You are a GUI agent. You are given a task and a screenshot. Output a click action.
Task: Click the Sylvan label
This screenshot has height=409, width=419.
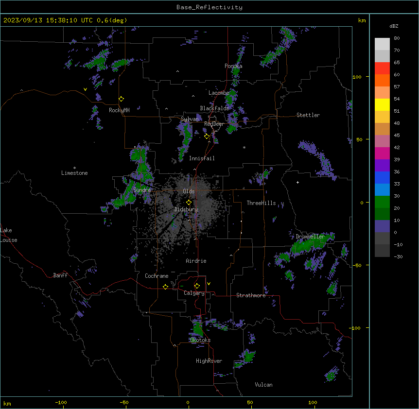click(x=190, y=119)
